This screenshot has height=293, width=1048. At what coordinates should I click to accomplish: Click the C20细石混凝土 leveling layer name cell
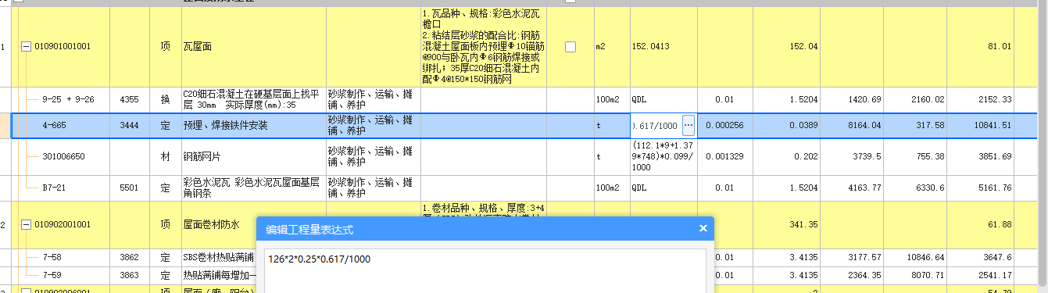tap(253, 99)
